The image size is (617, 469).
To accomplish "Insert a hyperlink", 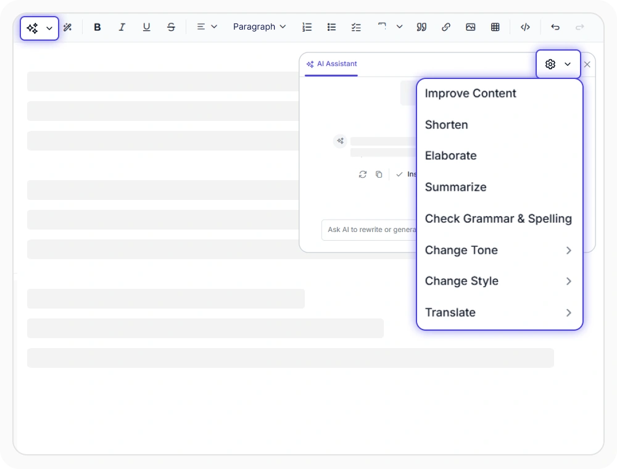I will coord(446,27).
